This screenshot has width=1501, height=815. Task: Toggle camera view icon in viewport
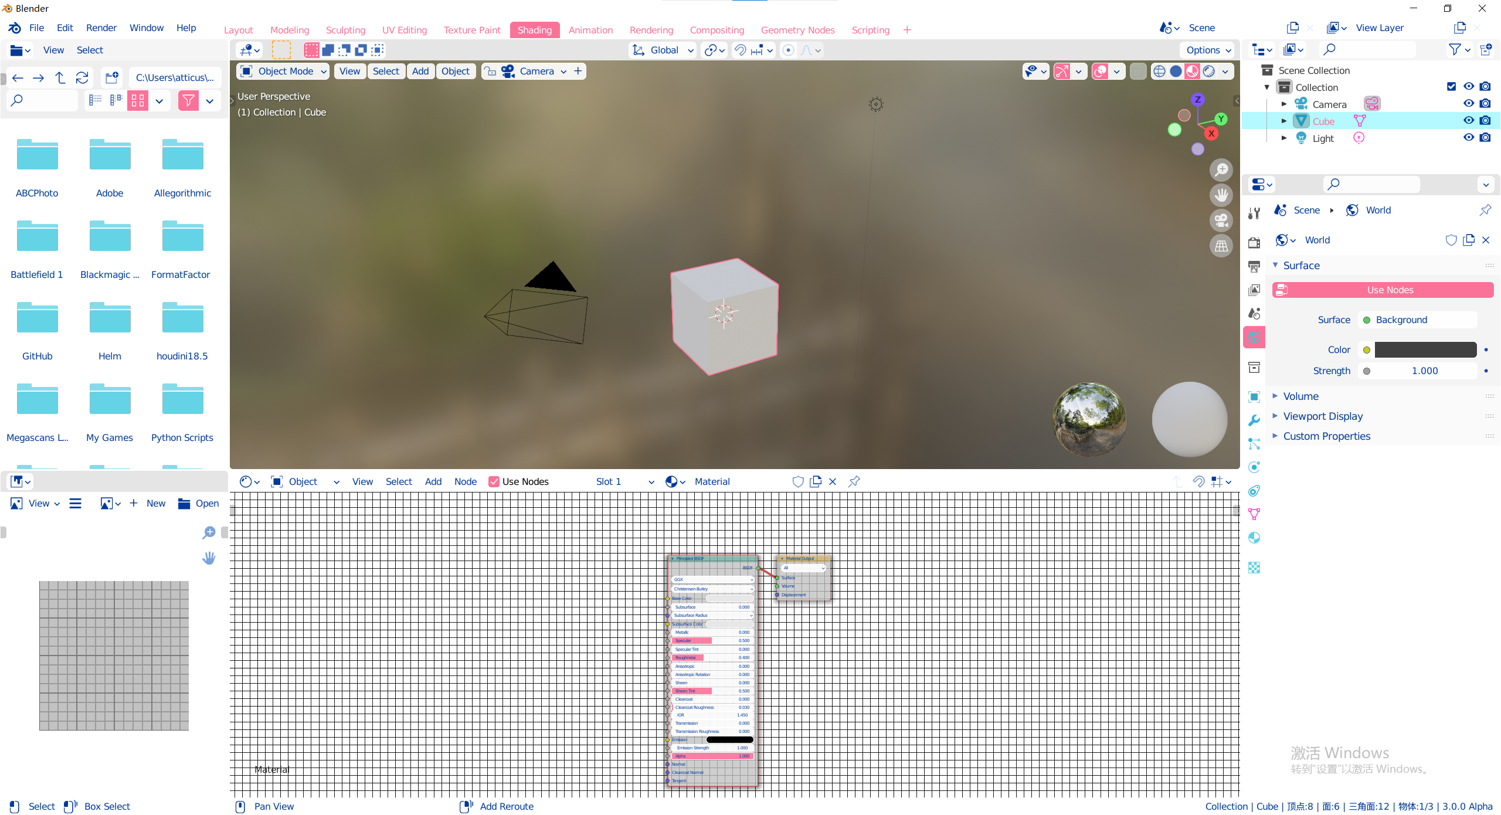1221,220
